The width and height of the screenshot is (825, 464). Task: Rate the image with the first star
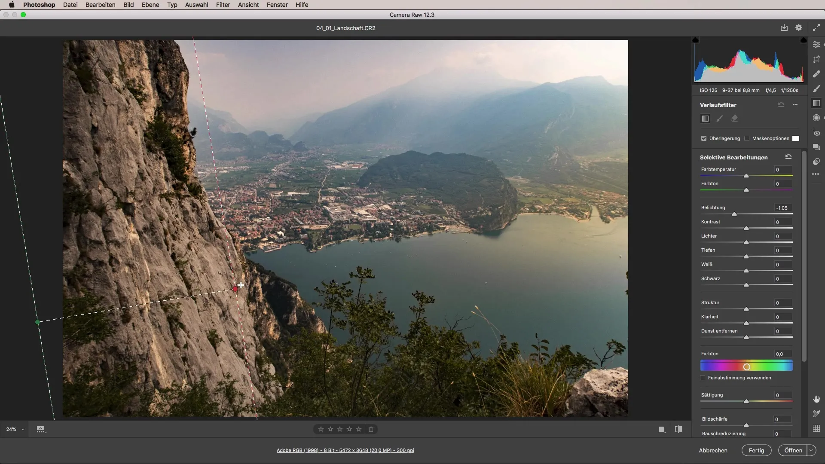(321, 429)
